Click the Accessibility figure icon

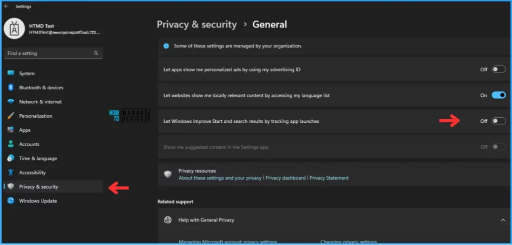pyautogui.click(x=11, y=172)
